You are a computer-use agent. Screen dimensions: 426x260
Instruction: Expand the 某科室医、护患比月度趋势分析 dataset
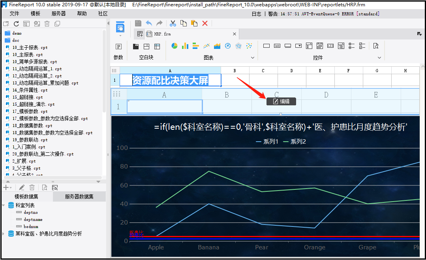point(4,234)
